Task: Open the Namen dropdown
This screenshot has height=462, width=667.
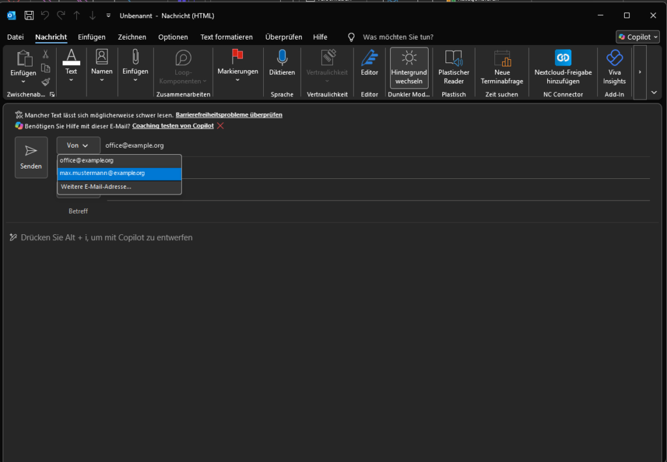Action: coord(102,66)
